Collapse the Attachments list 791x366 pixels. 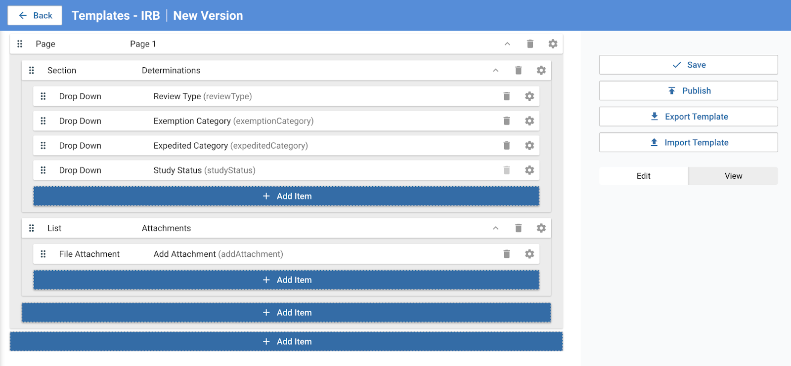tap(495, 228)
